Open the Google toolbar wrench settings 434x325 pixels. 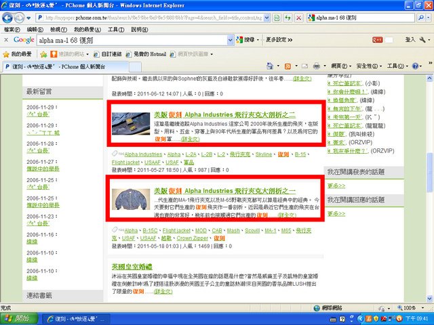[x=422, y=40]
